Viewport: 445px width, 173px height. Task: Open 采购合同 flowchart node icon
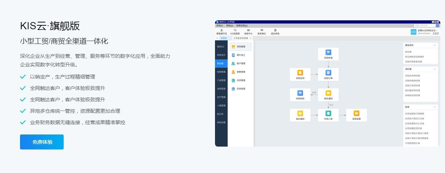pyautogui.click(x=300, y=72)
